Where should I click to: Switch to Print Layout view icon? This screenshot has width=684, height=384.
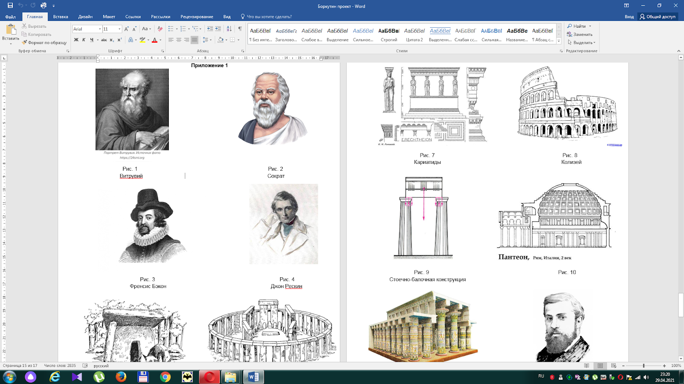coord(600,366)
